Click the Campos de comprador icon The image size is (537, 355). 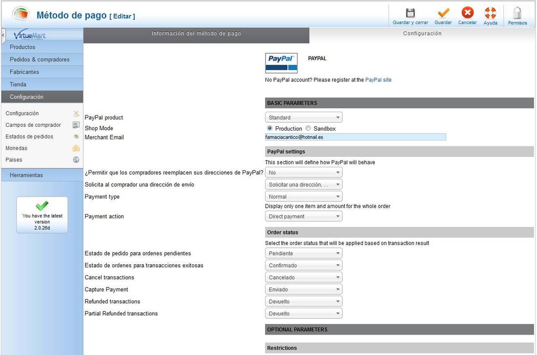point(76,125)
